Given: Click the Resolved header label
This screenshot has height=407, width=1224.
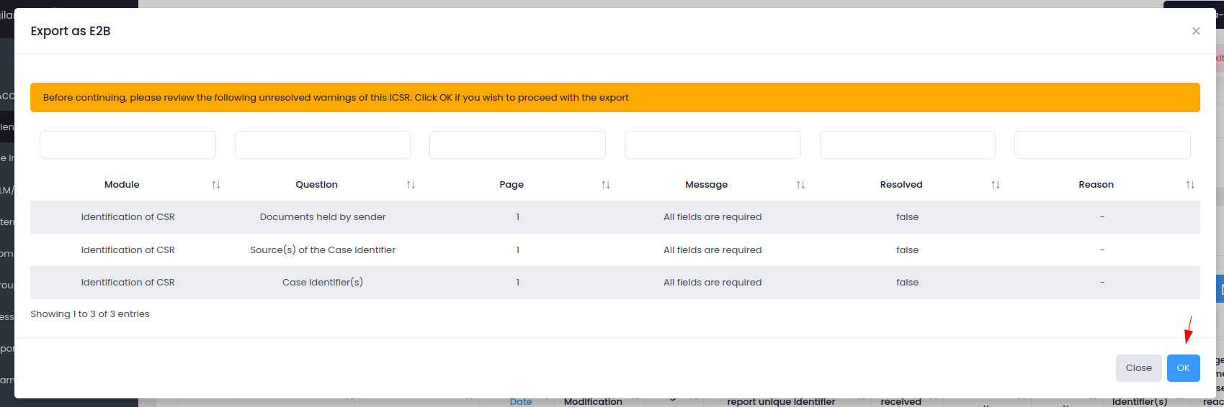Looking at the screenshot, I should click(x=901, y=185).
